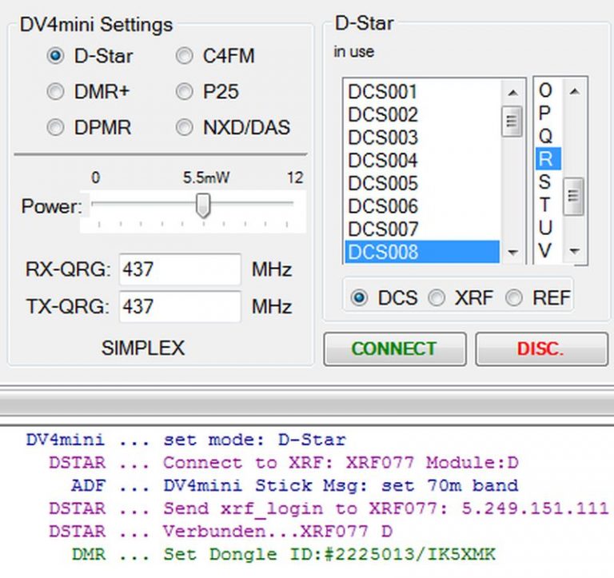Select DCS006 in reflector list
Image resolution: width=614 pixels, height=578 pixels.
(422, 206)
